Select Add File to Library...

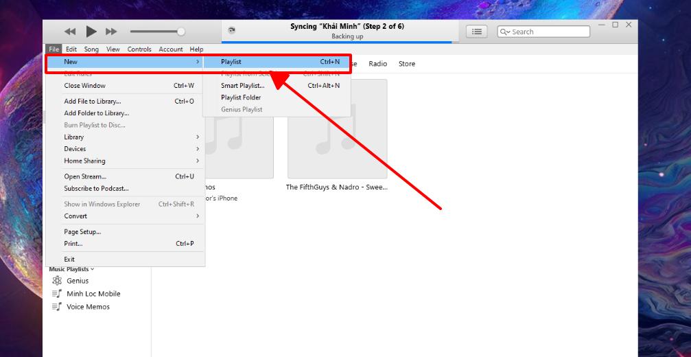125,102
